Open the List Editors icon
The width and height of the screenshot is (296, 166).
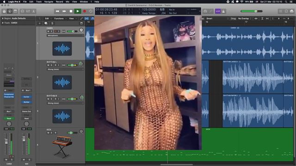coord(281,11)
